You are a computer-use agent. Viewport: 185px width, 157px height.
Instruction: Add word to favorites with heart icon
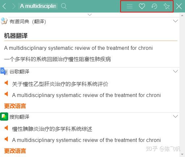pyautogui.click(x=142, y=6)
